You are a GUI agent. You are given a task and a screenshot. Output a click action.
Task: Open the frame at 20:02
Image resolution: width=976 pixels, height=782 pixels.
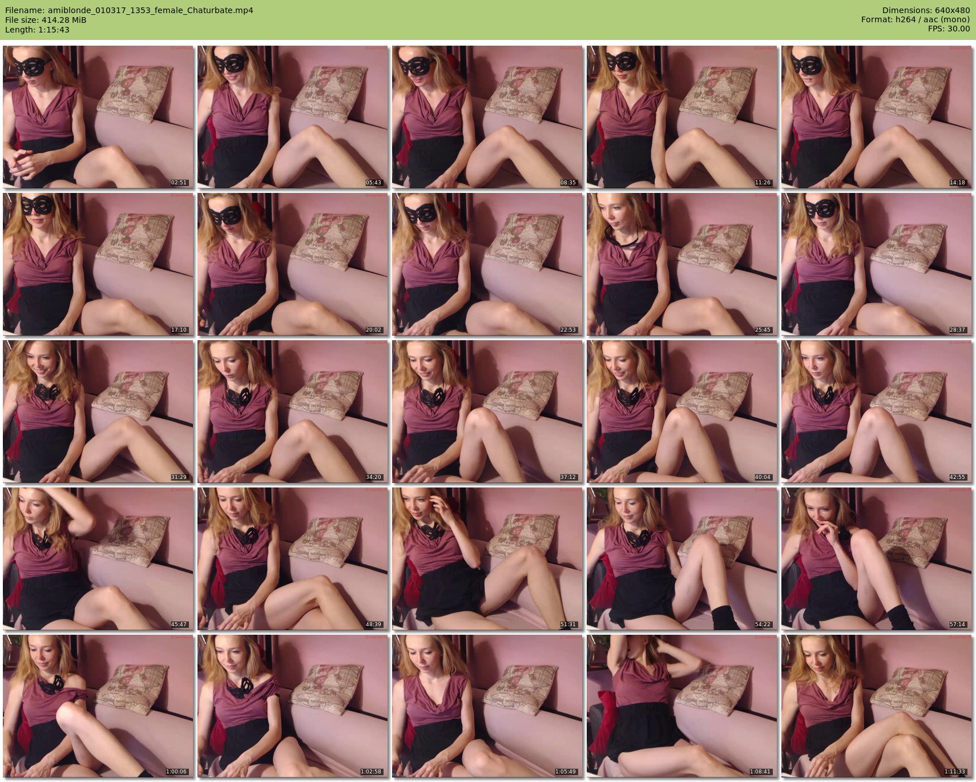(293, 264)
